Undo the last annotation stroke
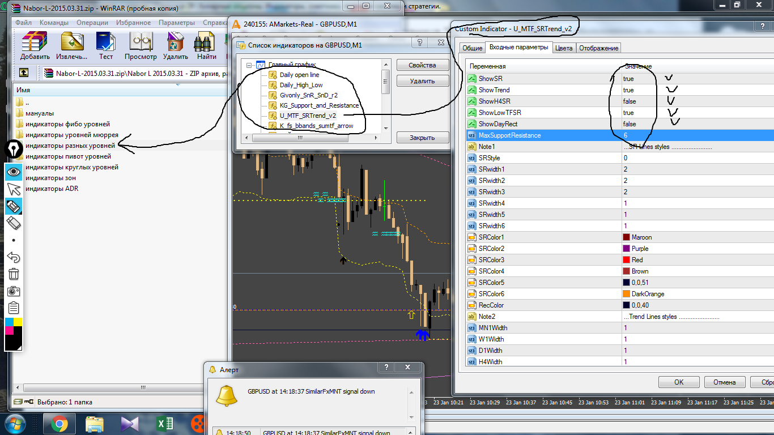This screenshot has height=435, width=774. (x=14, y=258)
